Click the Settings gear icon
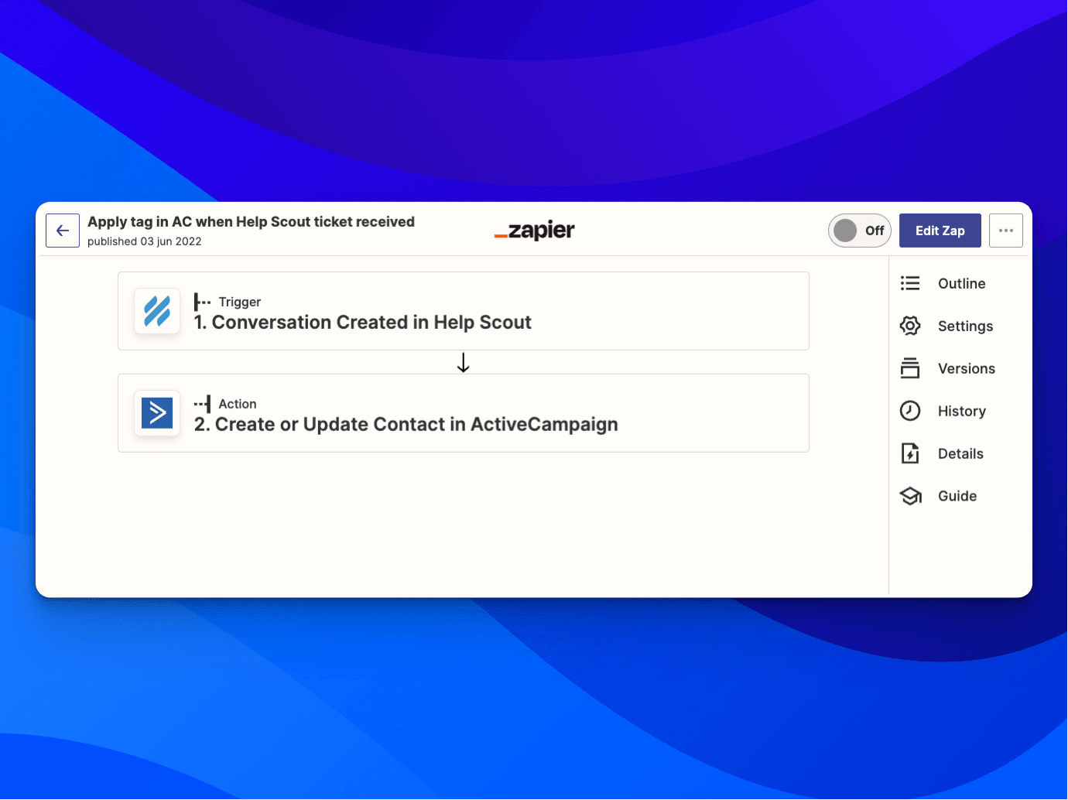Viewport: 1068px width, 800px height. pyautogui.click(x=910, y=326)
